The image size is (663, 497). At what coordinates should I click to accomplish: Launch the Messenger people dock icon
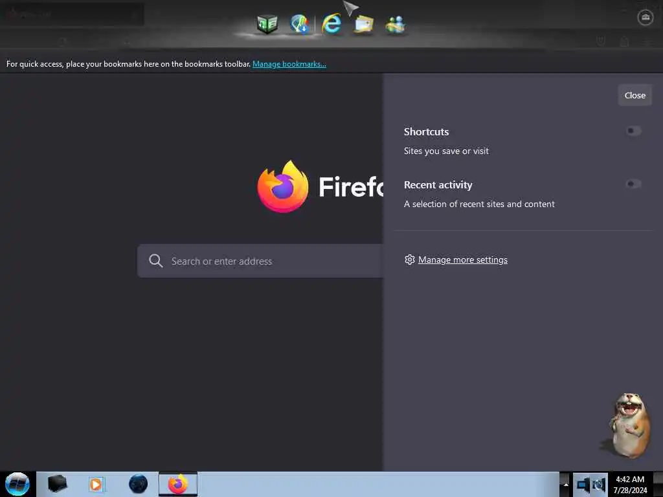pos(396,24)
